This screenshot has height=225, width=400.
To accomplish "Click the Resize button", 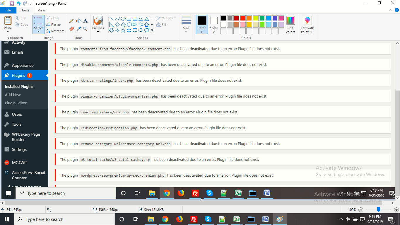I will (54, 25).
